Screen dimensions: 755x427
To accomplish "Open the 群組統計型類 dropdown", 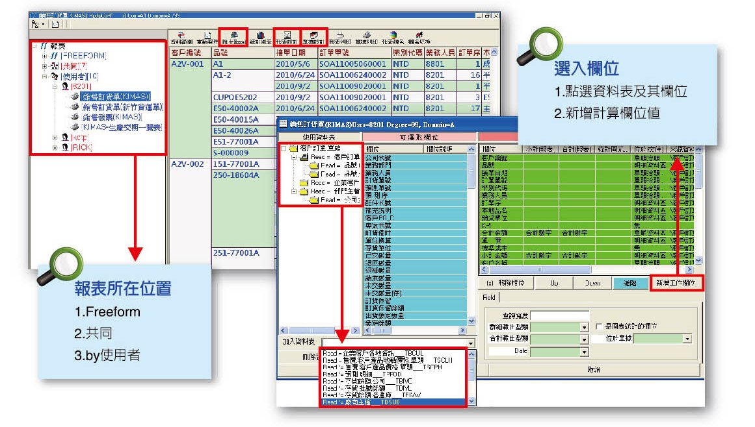I will [x=583, y=326].
